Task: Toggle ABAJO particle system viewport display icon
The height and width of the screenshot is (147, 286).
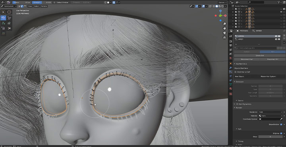Action: pyautogui.click(x=279, y=39)
